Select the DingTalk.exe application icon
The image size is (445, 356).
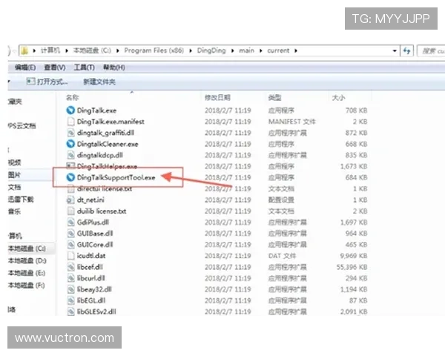click(70, 111)
